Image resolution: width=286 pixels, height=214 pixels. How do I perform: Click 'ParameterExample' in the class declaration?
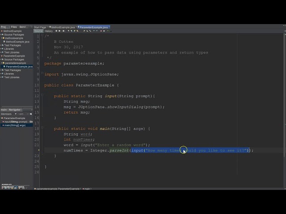tap(95, 85)
